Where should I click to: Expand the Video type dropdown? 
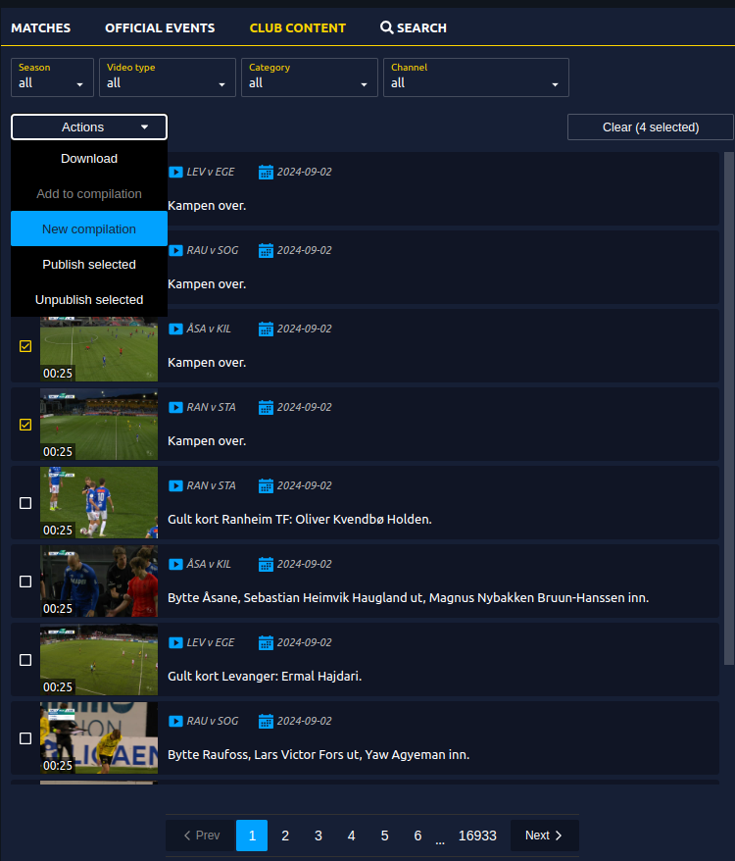point(167,76)
